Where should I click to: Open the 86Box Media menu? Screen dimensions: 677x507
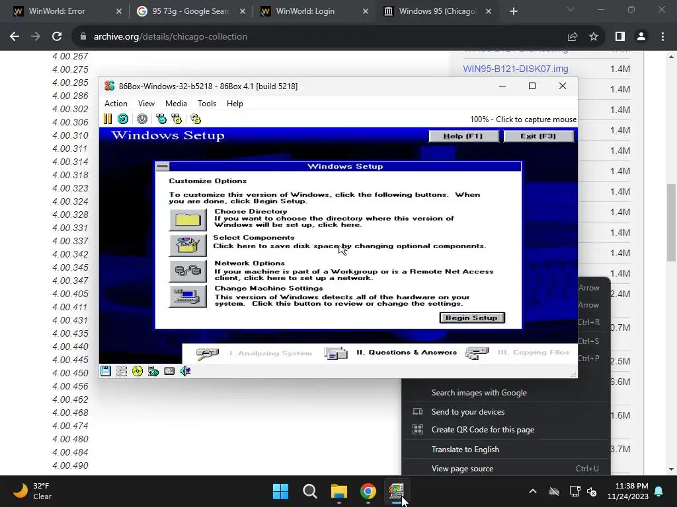pyautogui.click(x=176, y=104)
